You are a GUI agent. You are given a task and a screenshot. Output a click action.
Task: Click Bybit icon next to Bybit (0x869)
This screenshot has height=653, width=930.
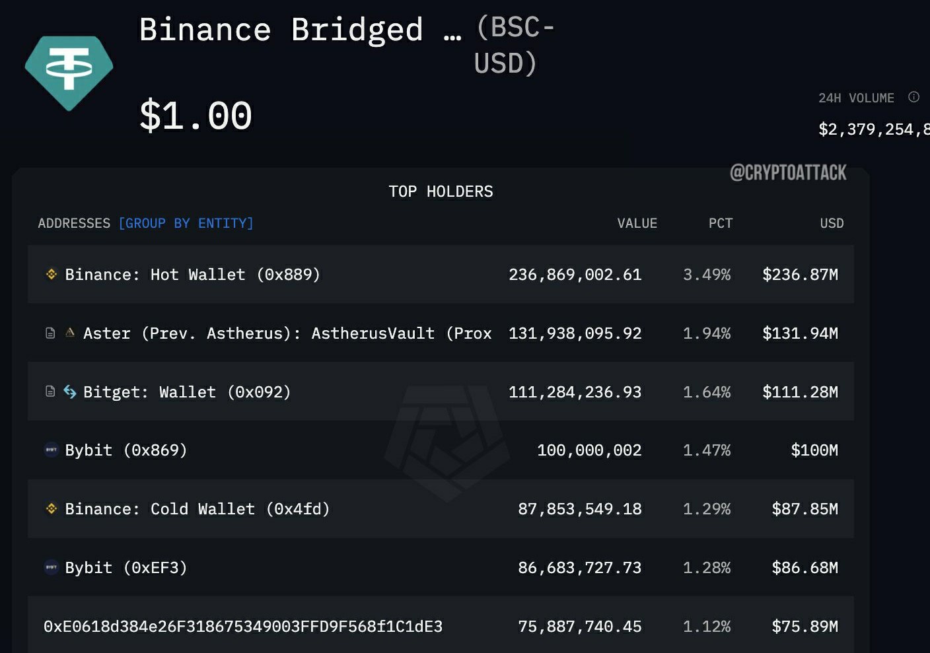click(x=51, y=450)
